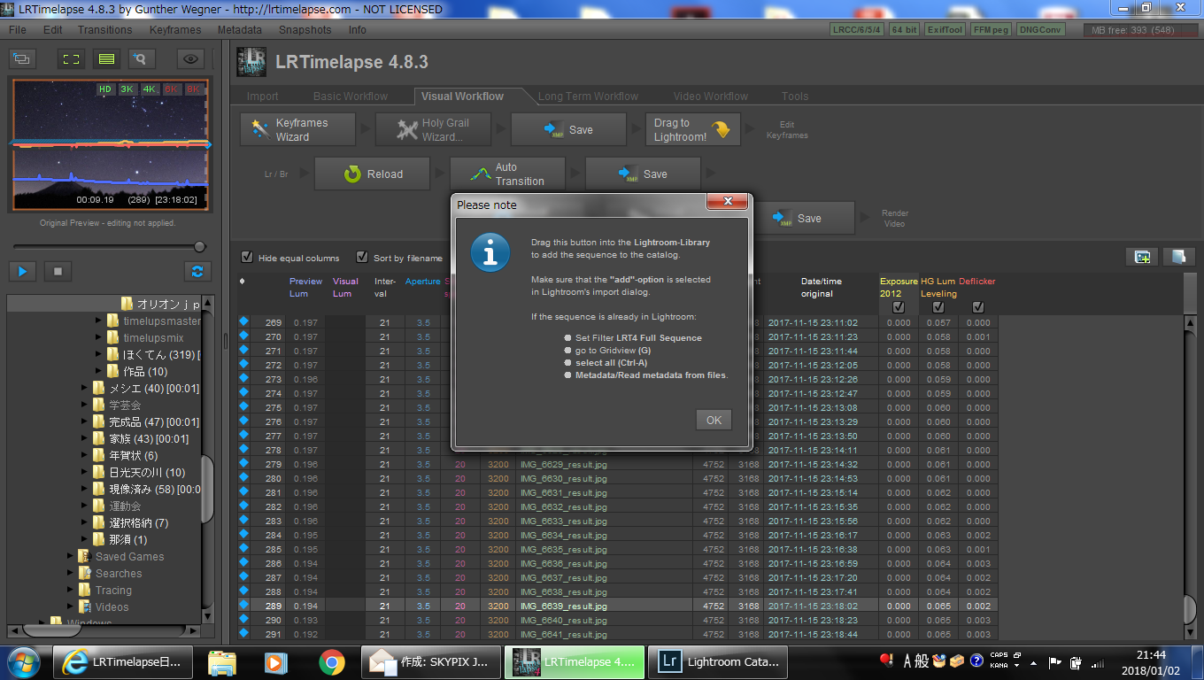This screenshot has height=680, width=1204.
Task: Expand the Saved Games folder
Action: pos(71,556)
